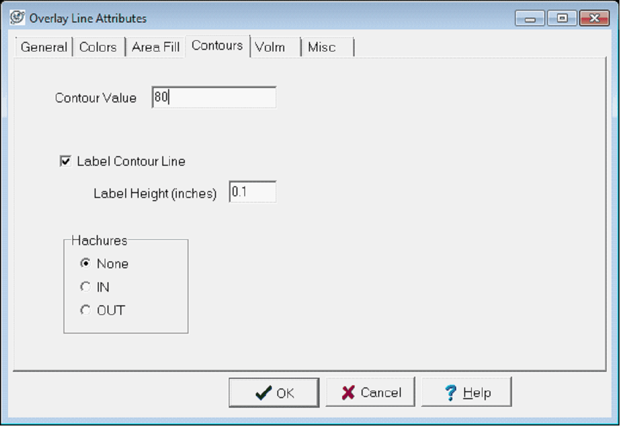Open Help with the question mark button

coord(466,393)
